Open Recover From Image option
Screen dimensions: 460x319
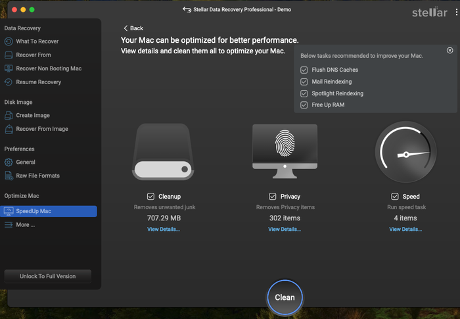[x=42, y=129]
